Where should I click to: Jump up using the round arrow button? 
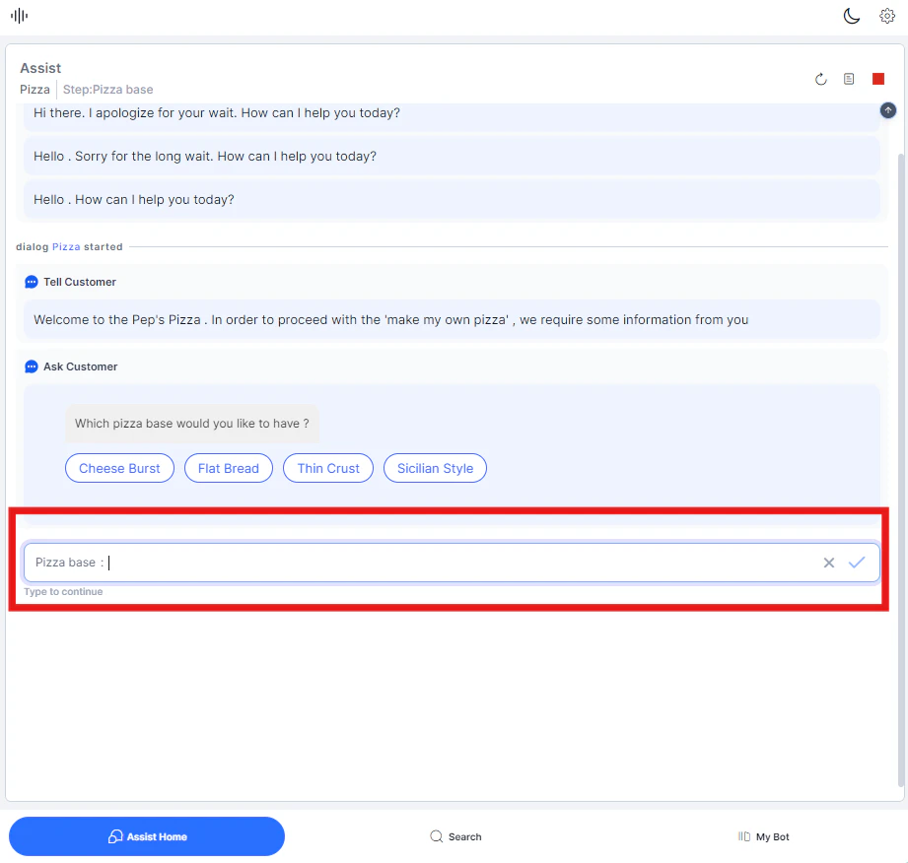(887, 110)
